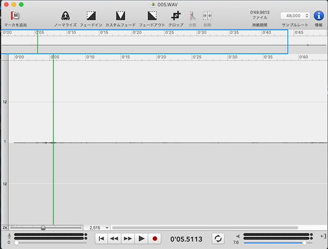The height and width of the screenshot is (249, 328).
Task: Apply the Fade In effect
Action: (91, 16)
